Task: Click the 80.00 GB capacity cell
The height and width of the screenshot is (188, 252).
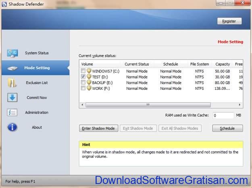Action: tap(223, 83)
